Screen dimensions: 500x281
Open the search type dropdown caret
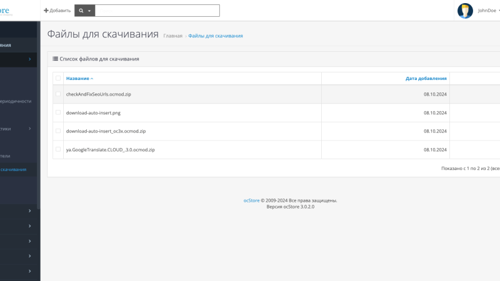pyautogui.click(x=89, y=11)
